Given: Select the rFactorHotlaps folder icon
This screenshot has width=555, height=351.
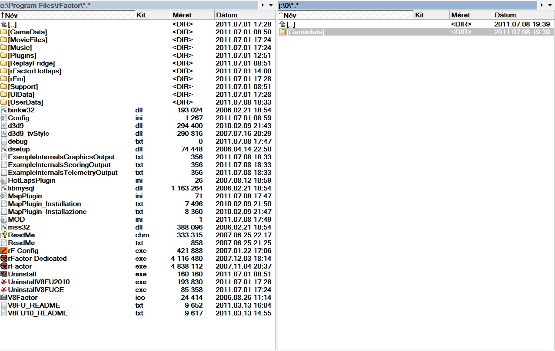Looking at the screenshot, I should click(x=4, y=71).
